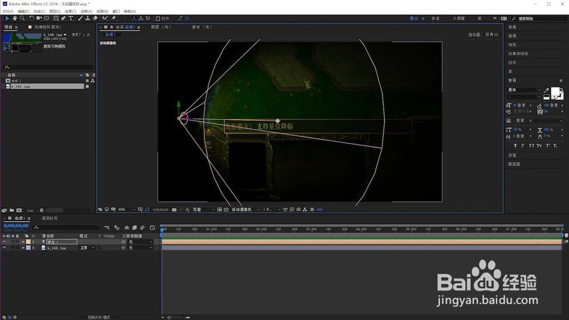Select the Roto Brush tool
The height and width of the screenshot is (320, 569).
(105, 18)
